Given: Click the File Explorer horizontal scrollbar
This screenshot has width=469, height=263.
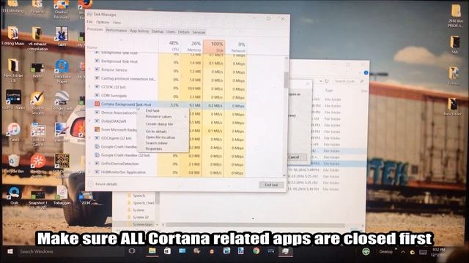Looking at the screenshot, I should pyautogui.click(x=255, y=224).
